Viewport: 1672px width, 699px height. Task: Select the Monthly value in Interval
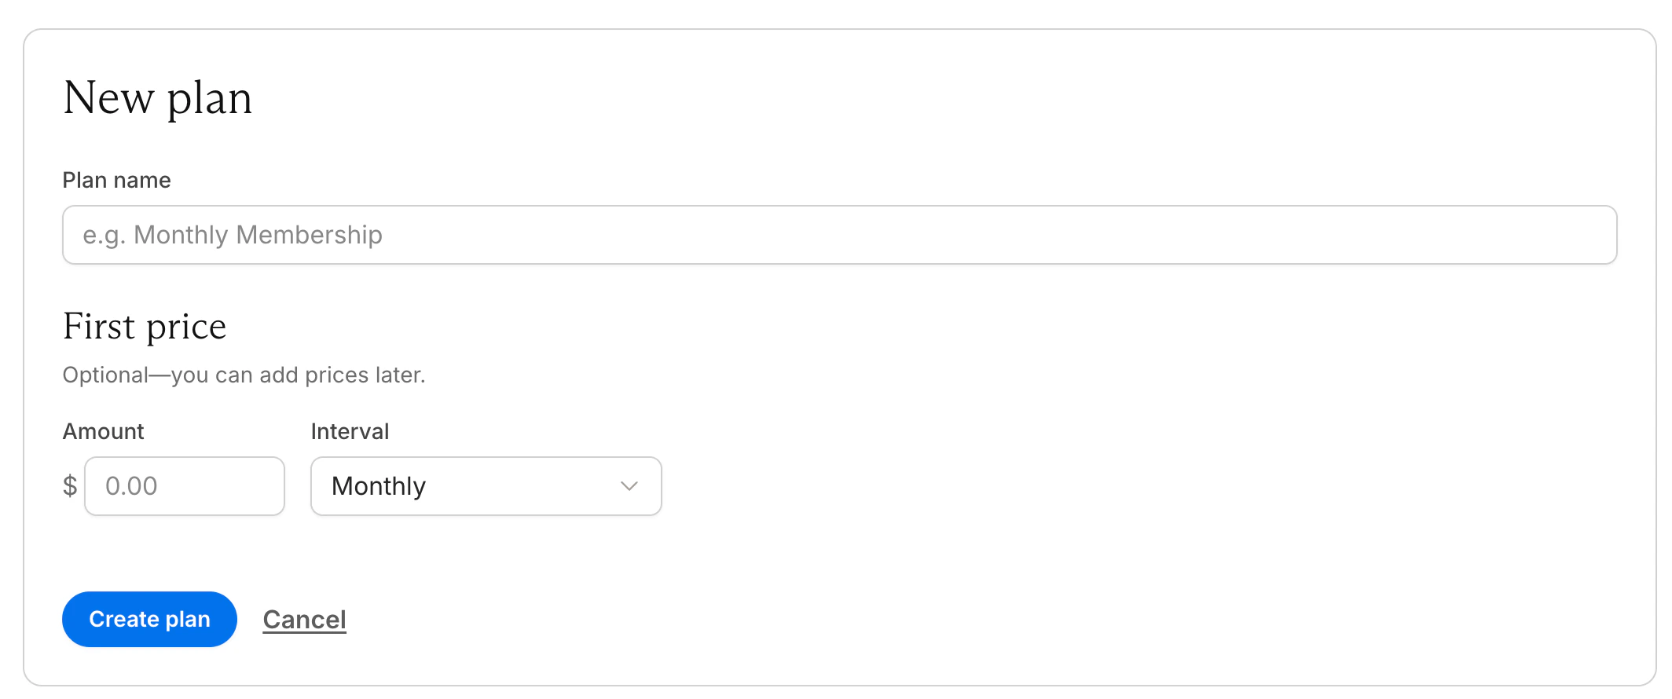(485, 486)
